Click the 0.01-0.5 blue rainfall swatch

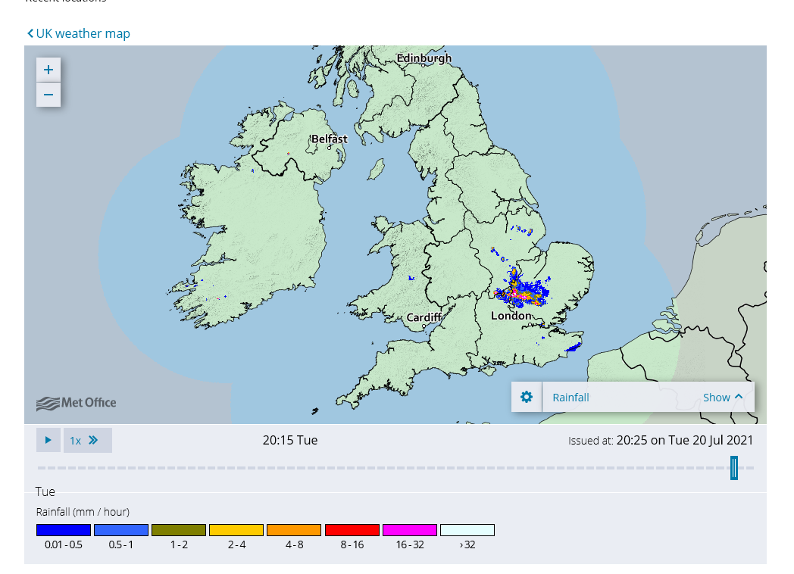coord(63,529)
